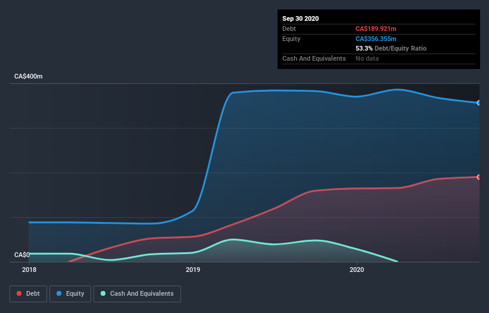Click the CA$0 y-axis label
This screenshot has width=489, height=313.
pos(22,255)
